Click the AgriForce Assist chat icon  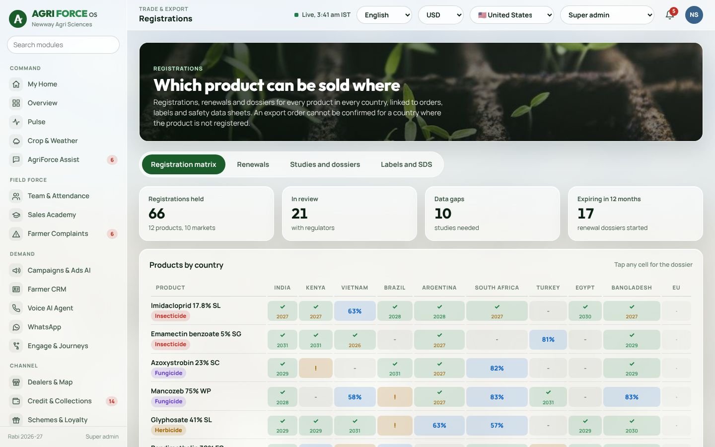click(16, 160)
